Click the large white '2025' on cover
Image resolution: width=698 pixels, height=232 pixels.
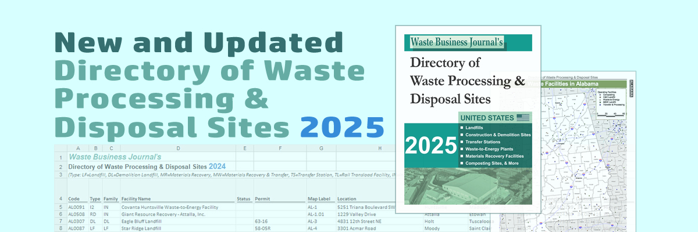pos(430,147)
